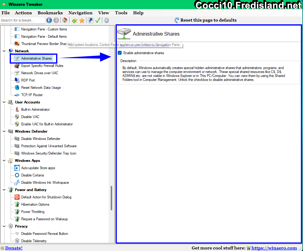This screenshot has height=251, width=303.
Task: Click inside the Search for a tweak field
Action: click(22, 20)
